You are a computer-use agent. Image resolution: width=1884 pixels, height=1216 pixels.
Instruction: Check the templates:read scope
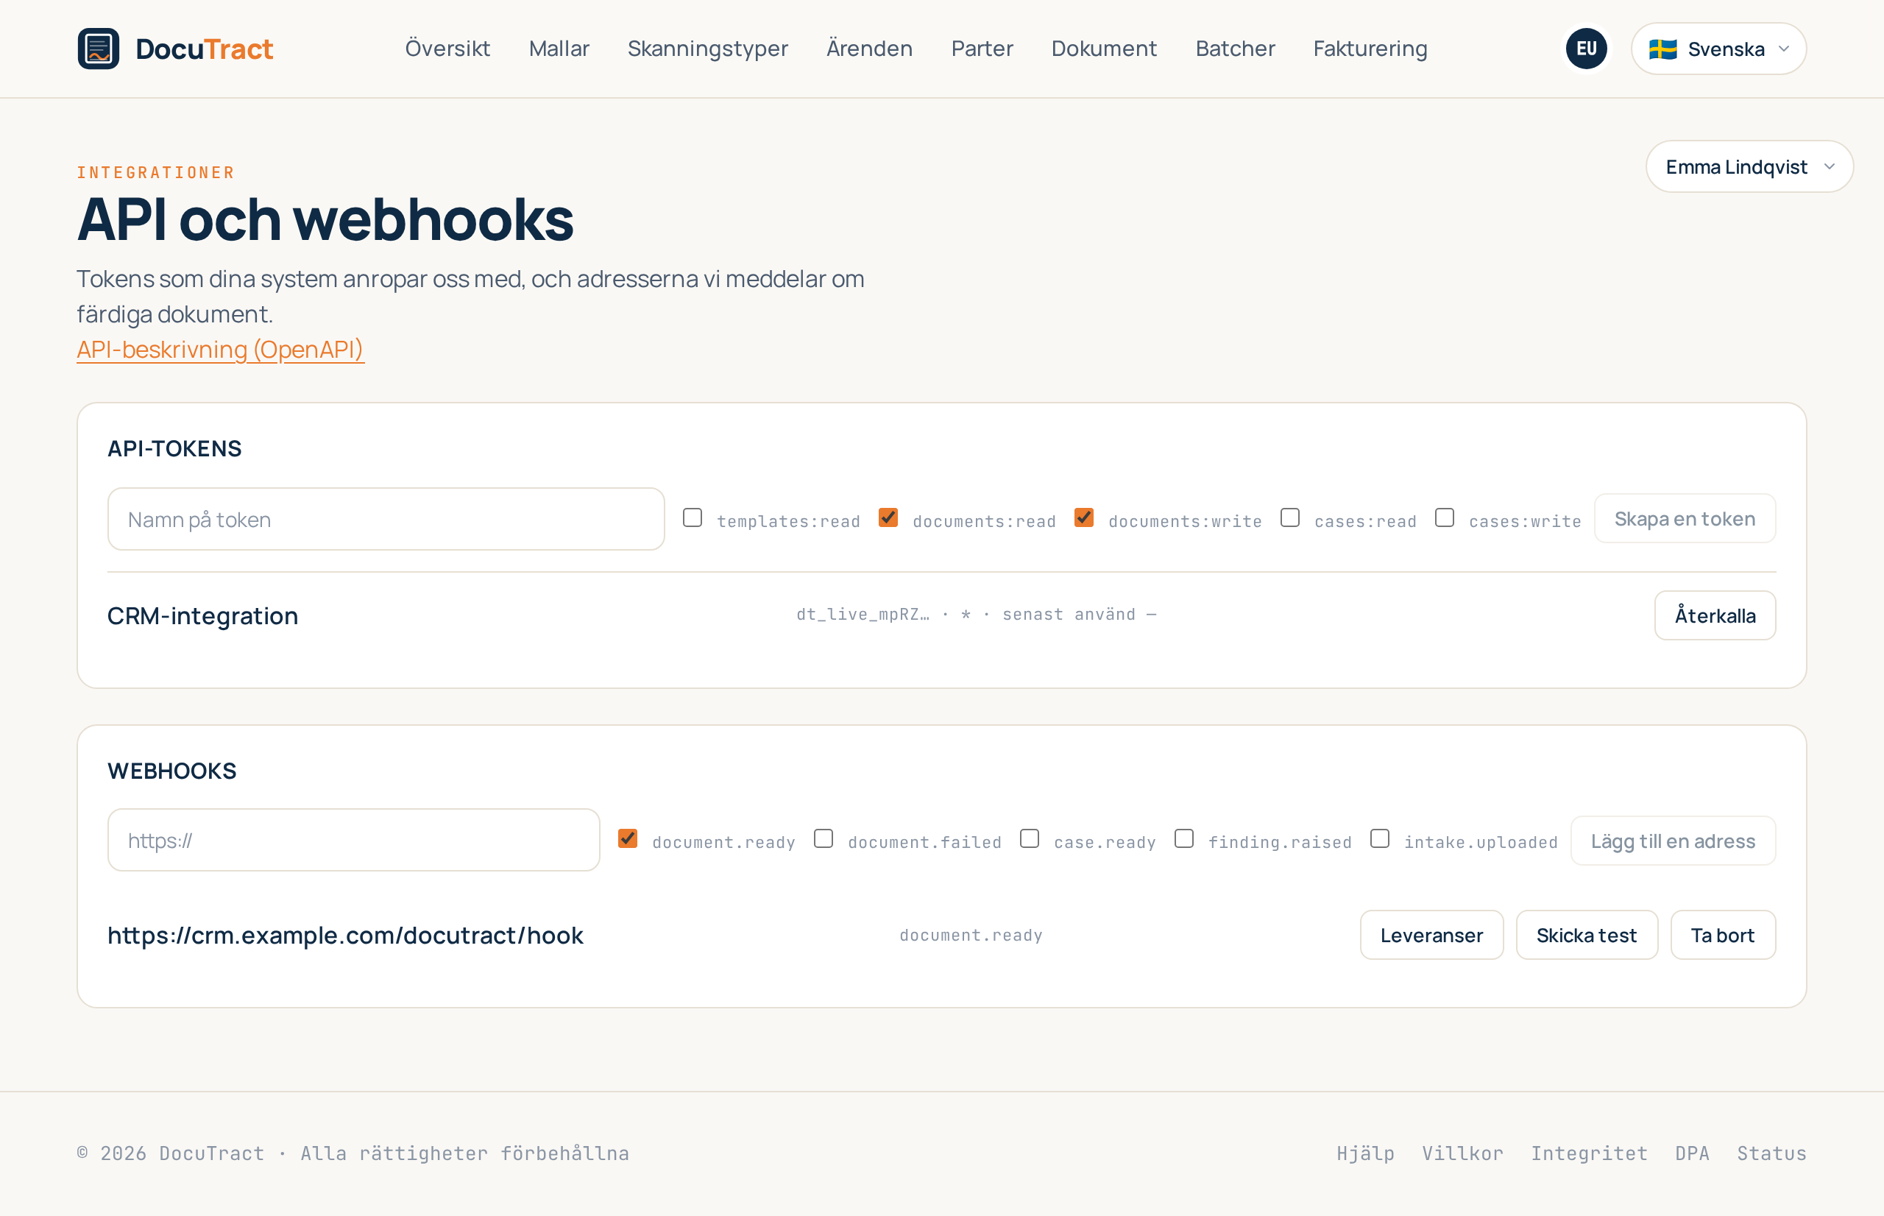pos(693,517)
